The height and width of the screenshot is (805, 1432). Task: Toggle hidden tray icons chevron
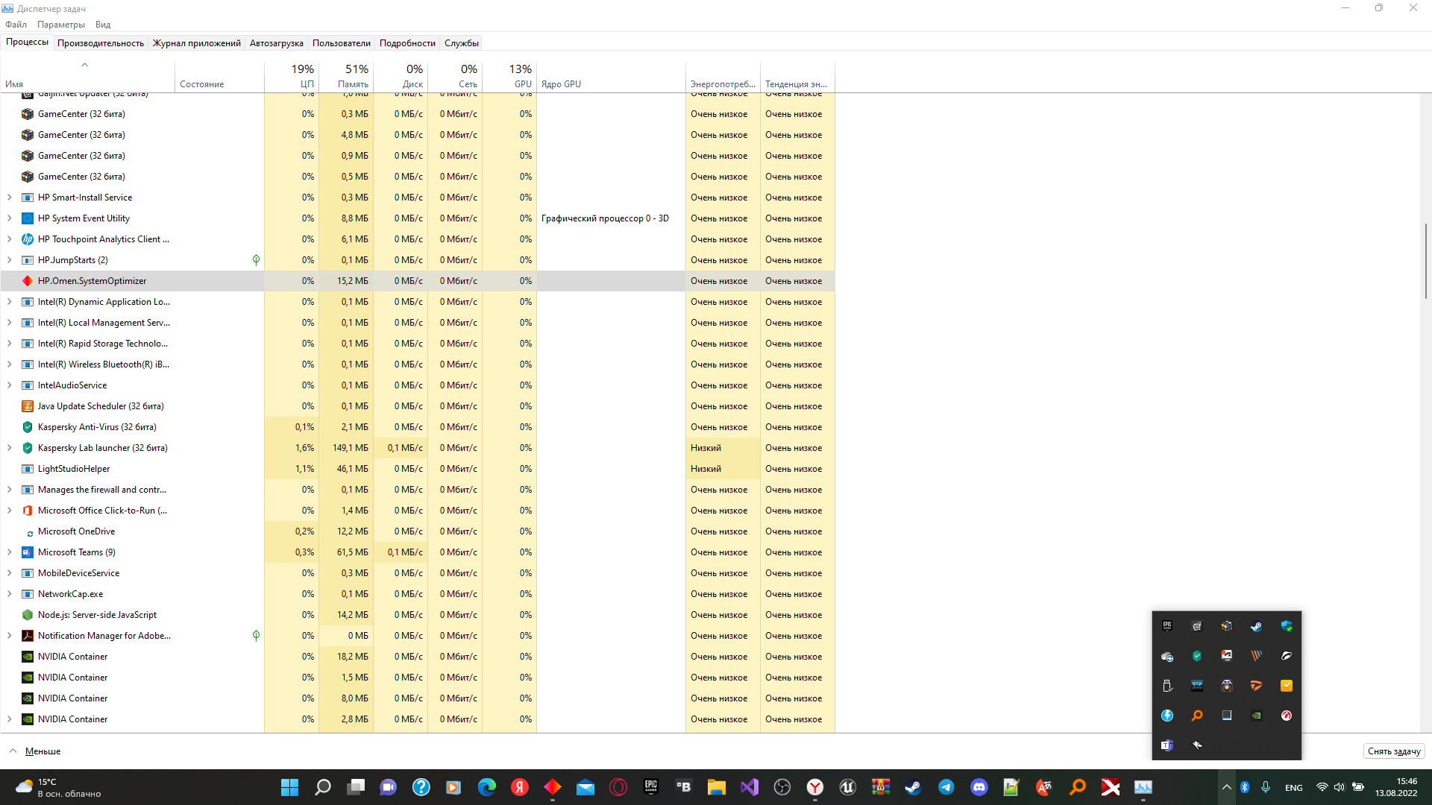(1226, 787)
